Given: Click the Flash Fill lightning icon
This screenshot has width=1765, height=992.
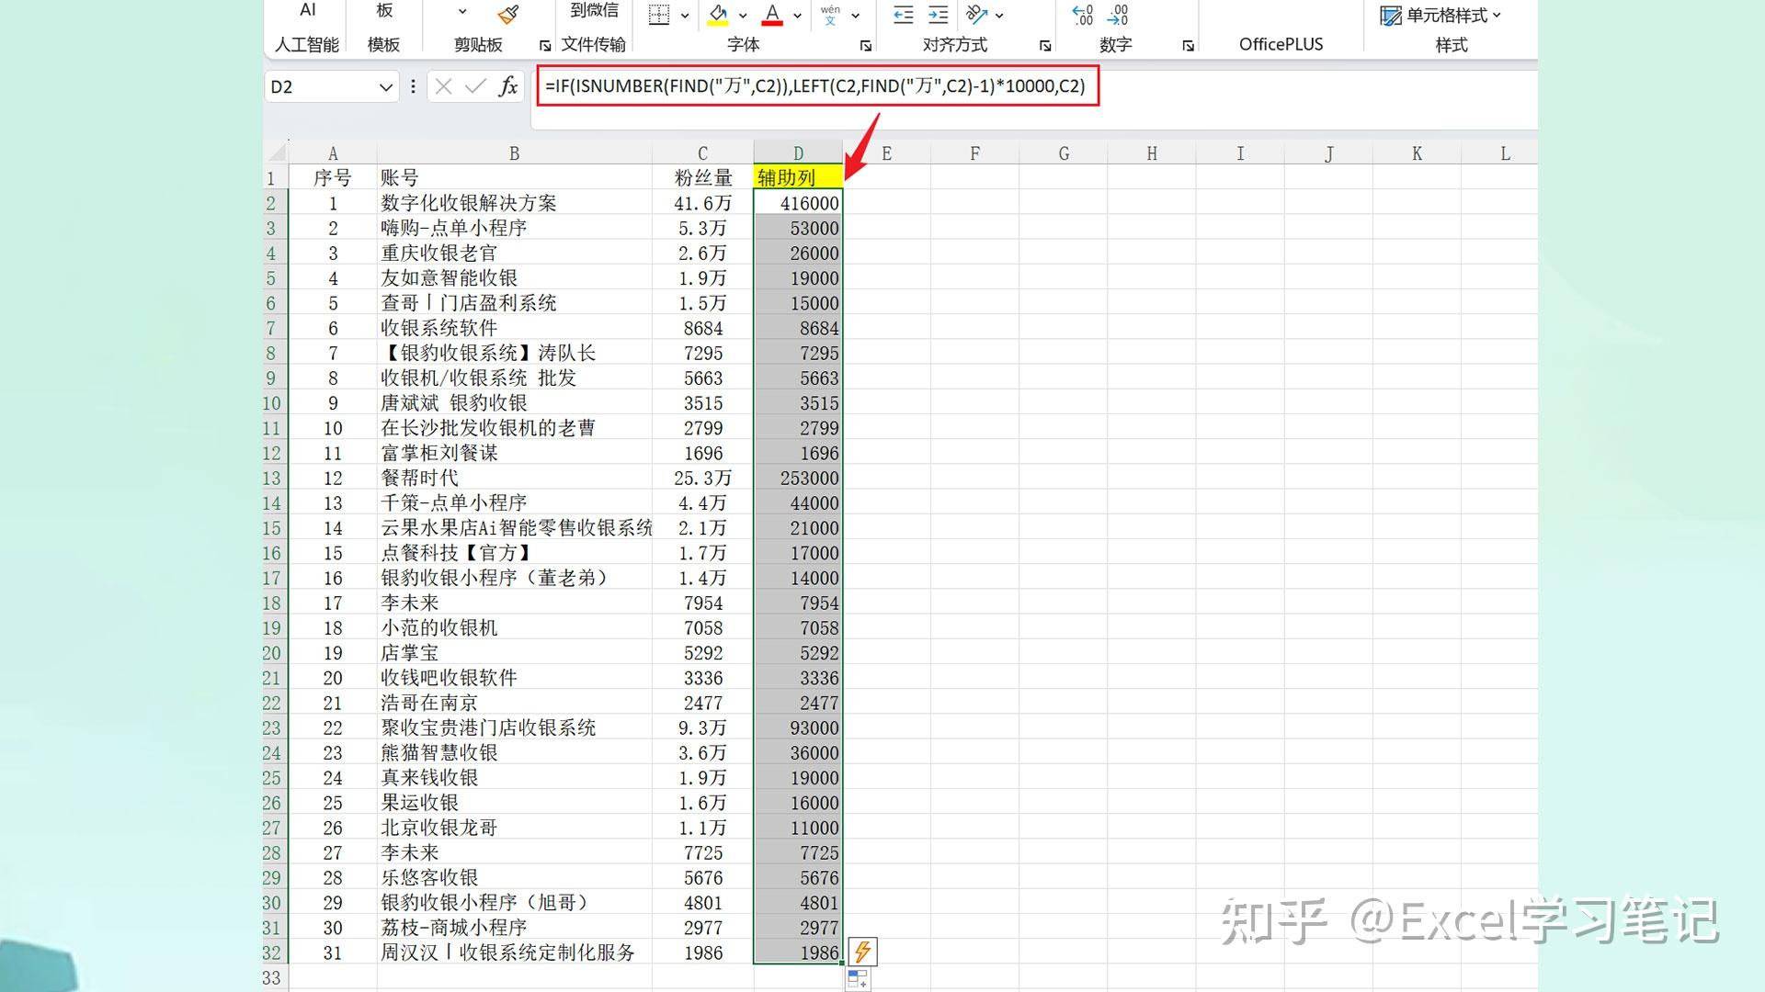Looking at the screenshot, I should [862, 952].
